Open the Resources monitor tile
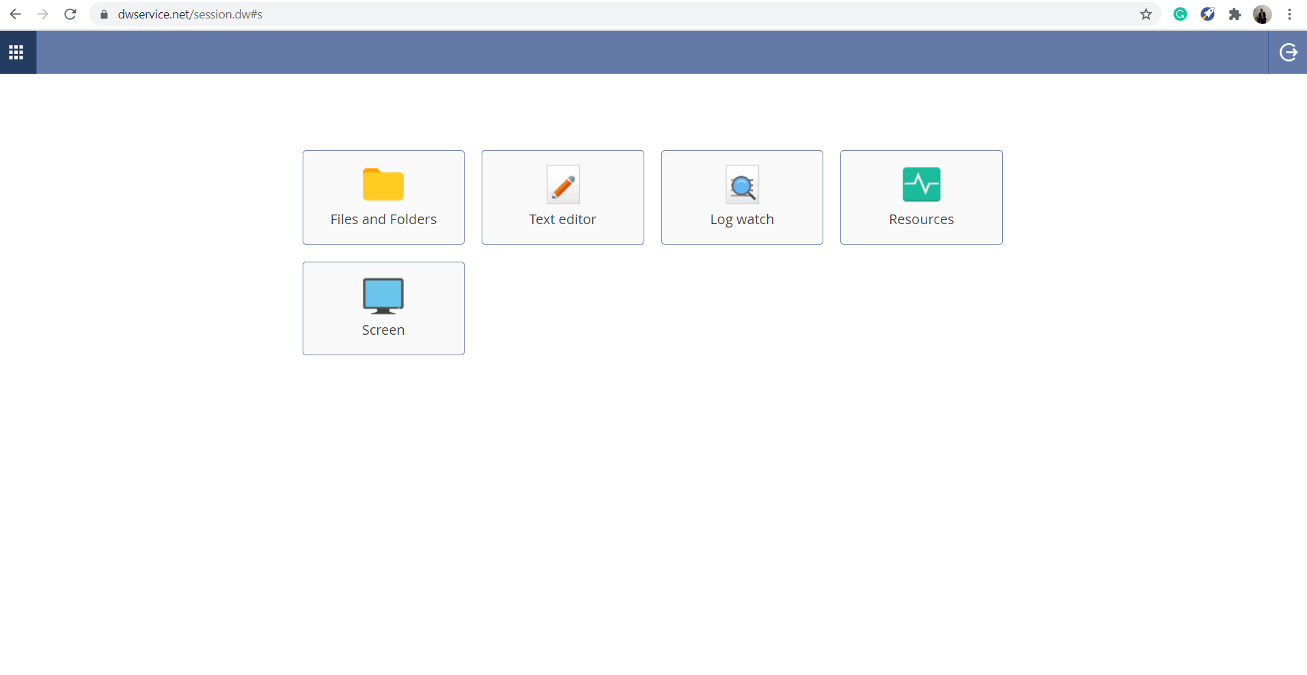 coord(922,197)
